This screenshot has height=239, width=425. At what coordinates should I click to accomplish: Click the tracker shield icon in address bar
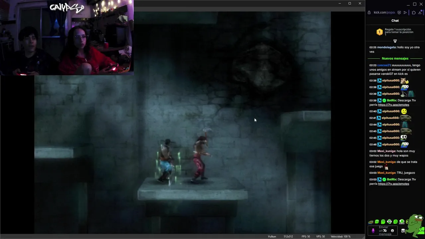click(399, 13)
